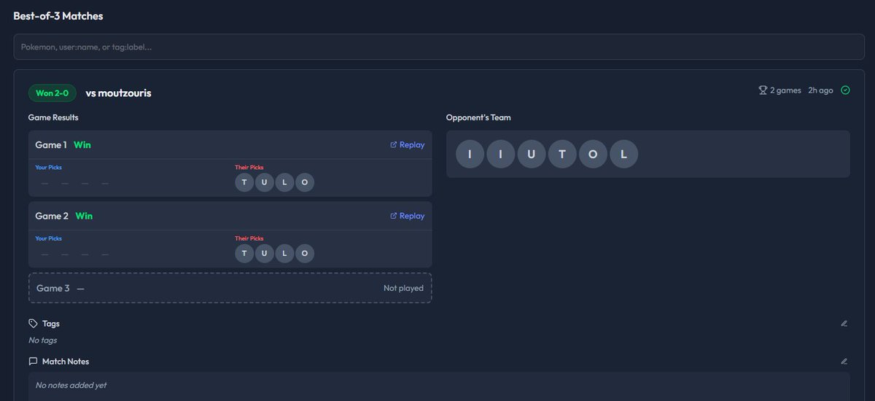875x401 pixels.
Task: Click the vs moutzouris match title
Action: [119, 93]
